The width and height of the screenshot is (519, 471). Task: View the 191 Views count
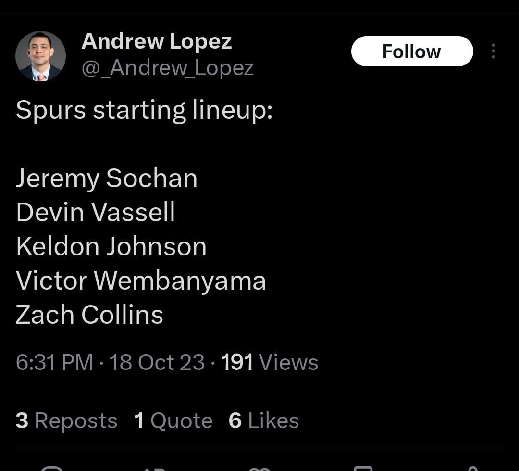(x=269, y=362)
